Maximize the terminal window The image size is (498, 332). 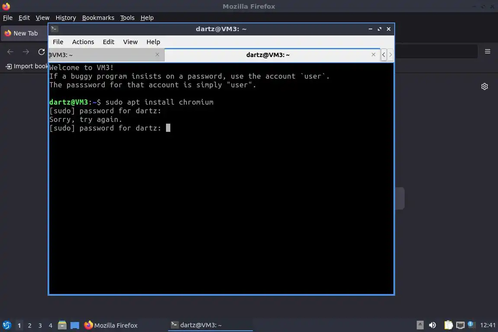pyautogui.click(x=380, y=29)
